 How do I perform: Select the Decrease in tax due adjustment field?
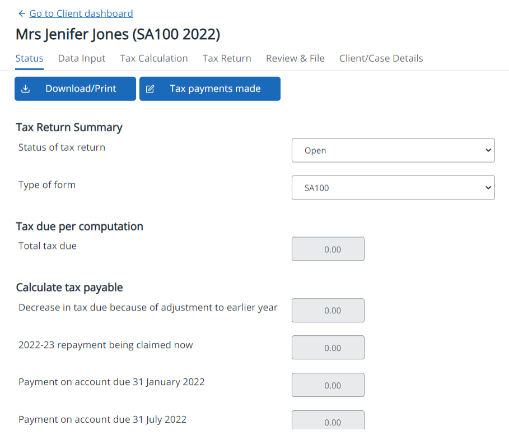pos(328,311)
